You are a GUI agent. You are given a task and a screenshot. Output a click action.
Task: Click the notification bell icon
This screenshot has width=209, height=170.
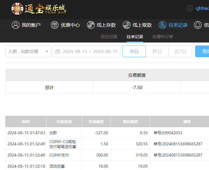pyautogui.click(x=198, y=25)
